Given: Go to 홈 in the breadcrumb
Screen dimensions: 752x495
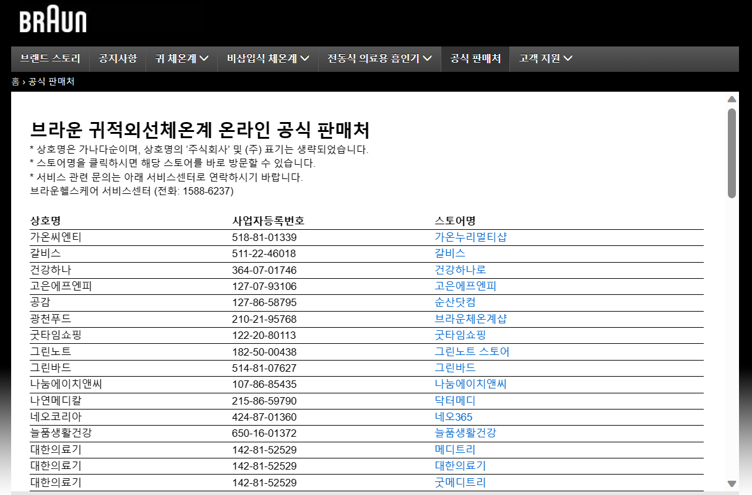Looking at the screenshot, I should click(15, 81).
